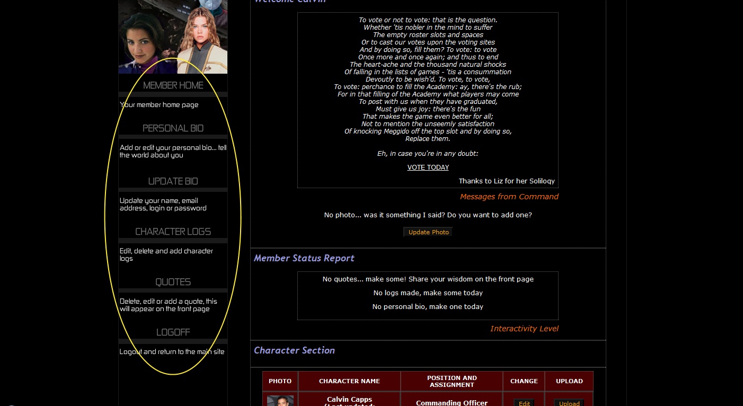Click the 'No personal bio, make one today' message

(x=428, y=306)
